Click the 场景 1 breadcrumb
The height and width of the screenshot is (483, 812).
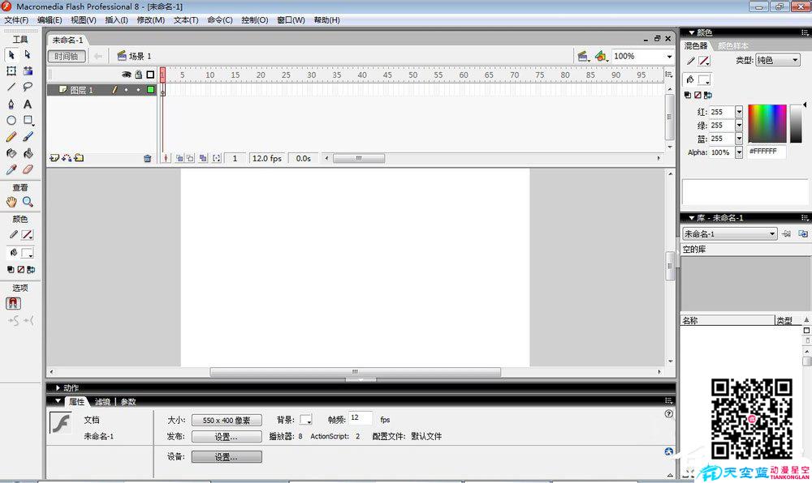(135, 56)
